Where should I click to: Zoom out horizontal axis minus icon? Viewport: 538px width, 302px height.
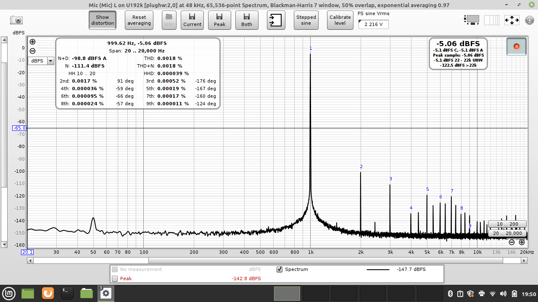click(x=512, y=242)
